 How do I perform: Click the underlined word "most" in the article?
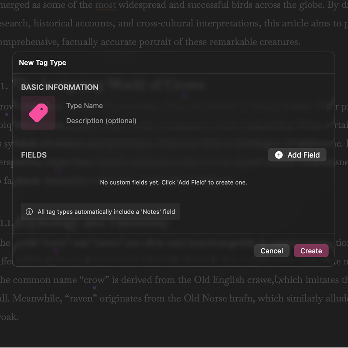106,6
